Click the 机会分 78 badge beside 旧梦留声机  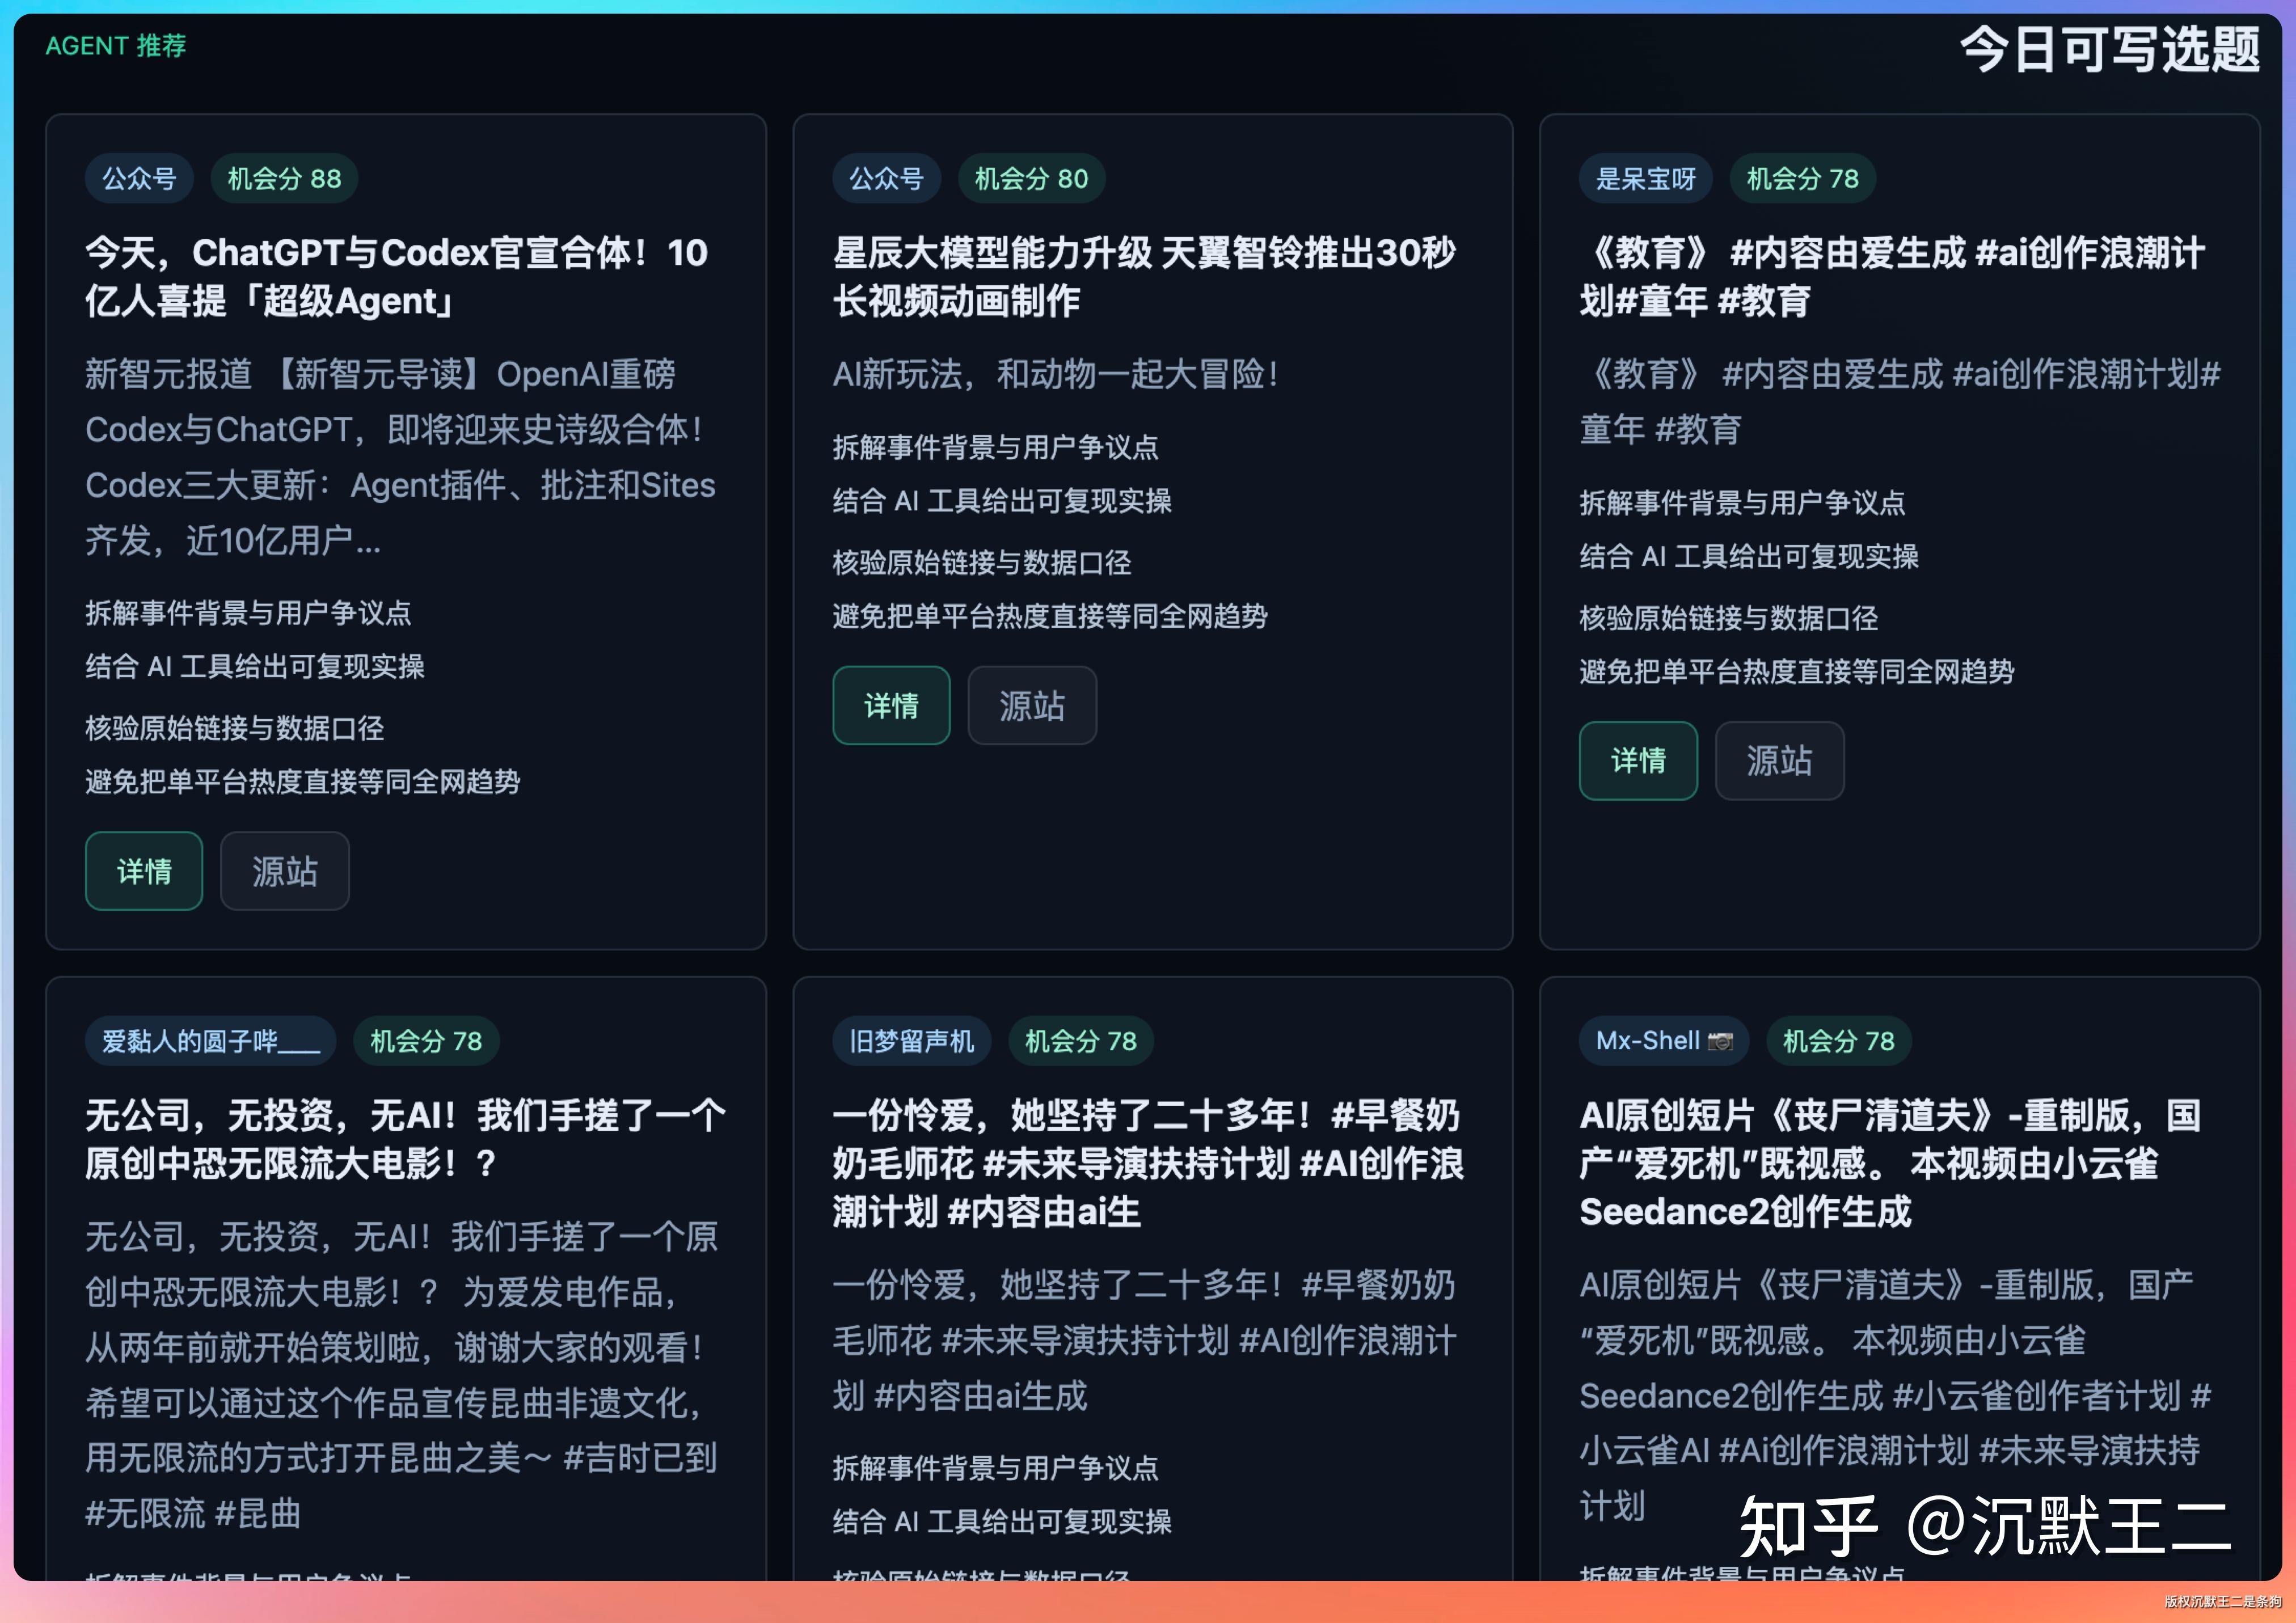pos(1080,1041)
